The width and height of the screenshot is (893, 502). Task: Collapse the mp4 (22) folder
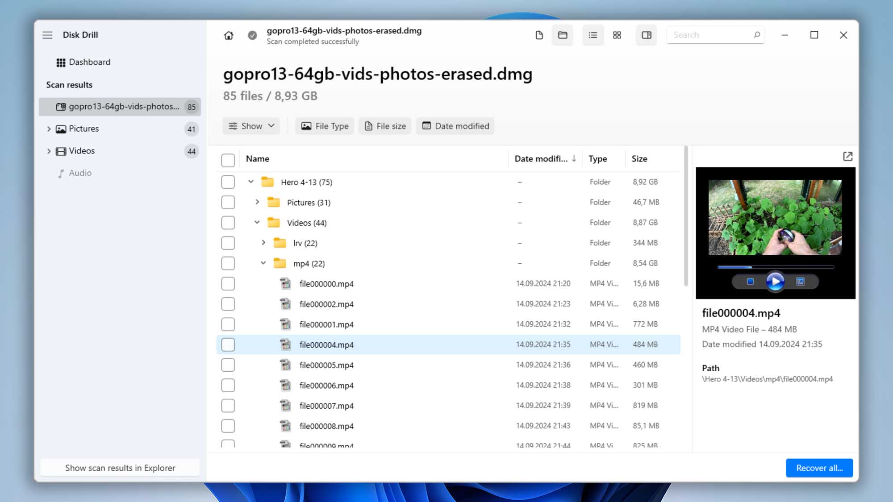pyautogui.click(x=263, y=263)
